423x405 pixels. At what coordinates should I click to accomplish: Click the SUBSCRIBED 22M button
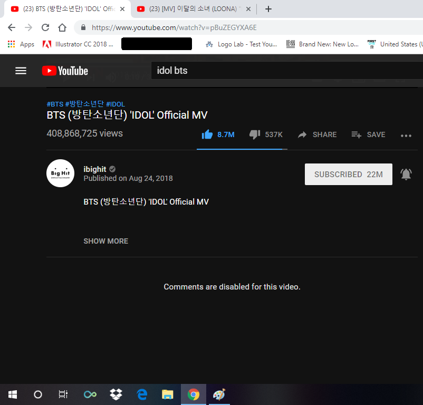(349, 174)
